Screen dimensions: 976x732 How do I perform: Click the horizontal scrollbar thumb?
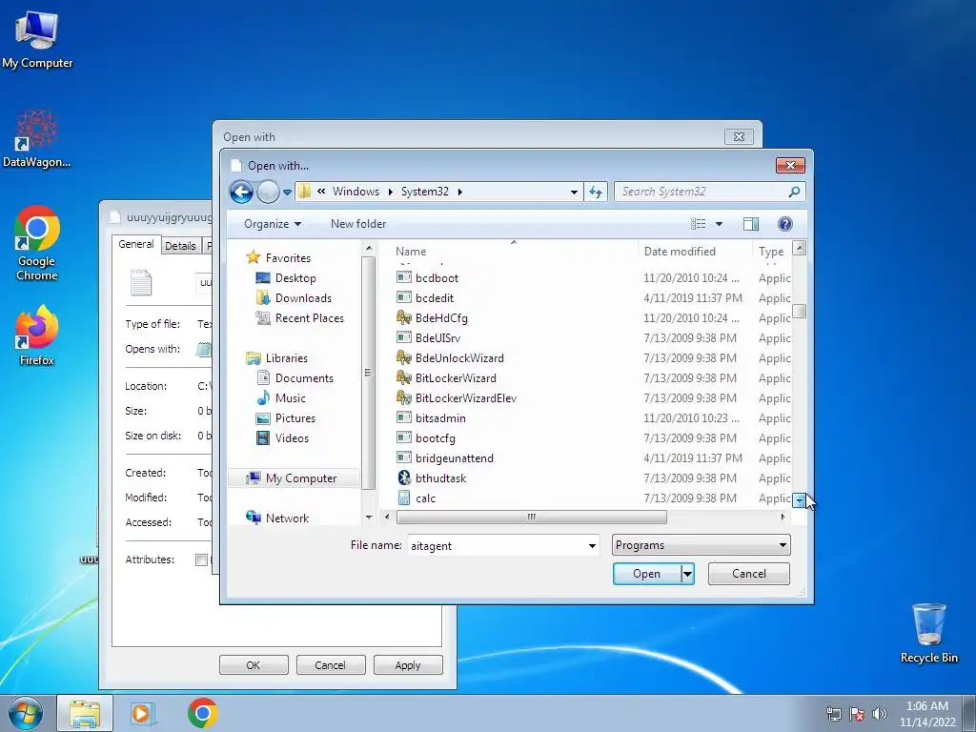[x=532, y=517]
